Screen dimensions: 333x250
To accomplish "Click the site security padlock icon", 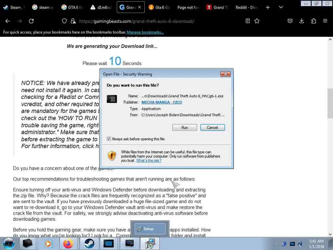I will 73,21.
